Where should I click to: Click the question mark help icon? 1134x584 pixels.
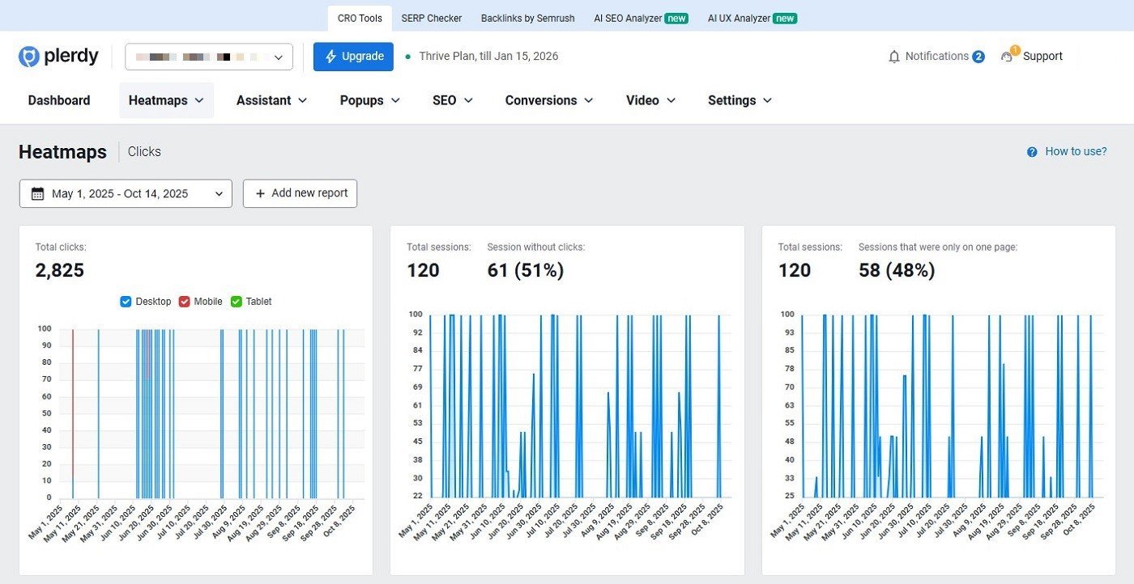point(1032,152)
